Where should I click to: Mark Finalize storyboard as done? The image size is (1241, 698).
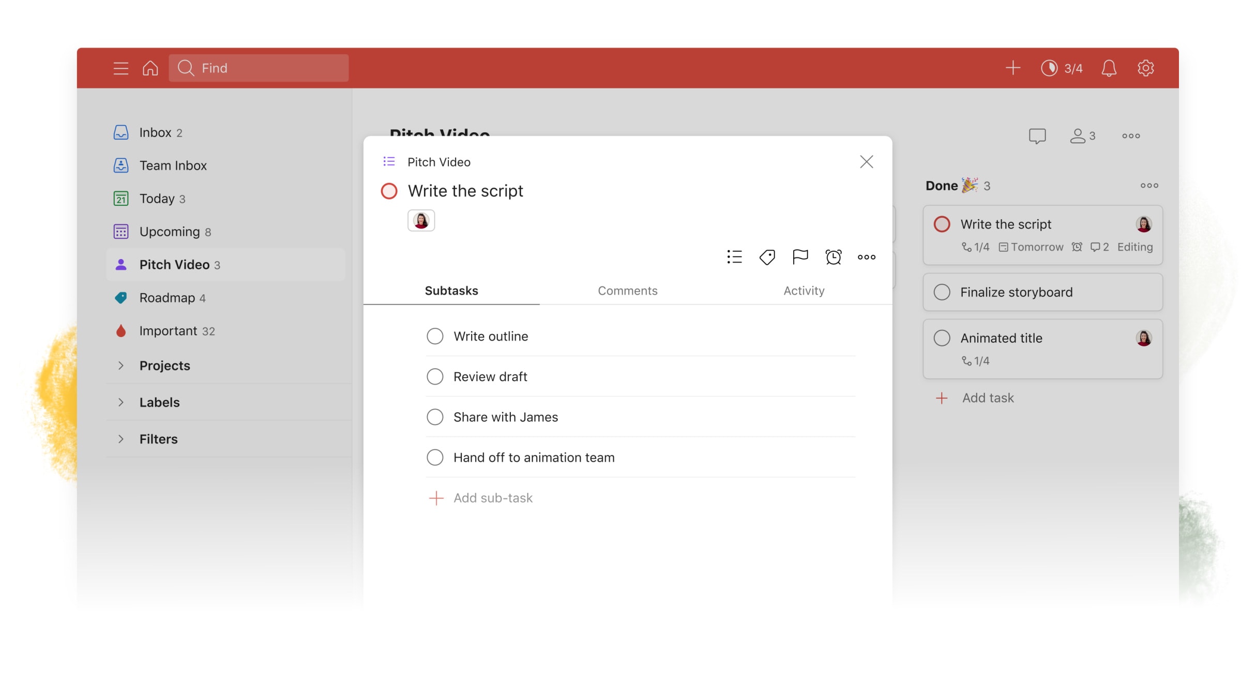tap(943, 292)
